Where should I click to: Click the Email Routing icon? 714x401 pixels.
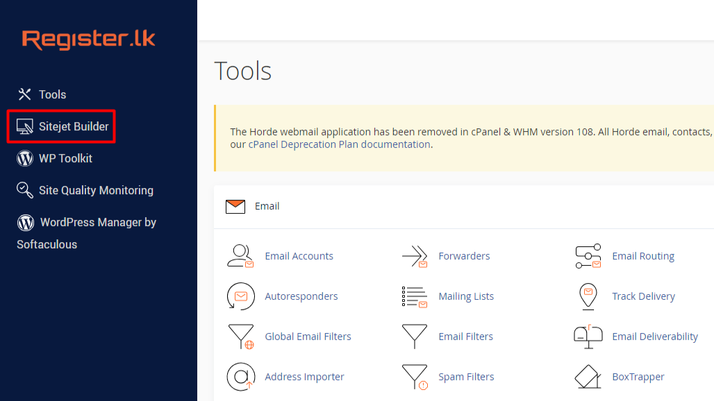tap(588, 256)
